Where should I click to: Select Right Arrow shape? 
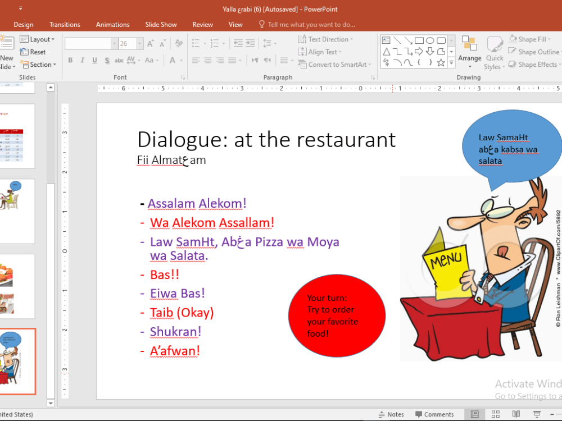pos(419,52)
